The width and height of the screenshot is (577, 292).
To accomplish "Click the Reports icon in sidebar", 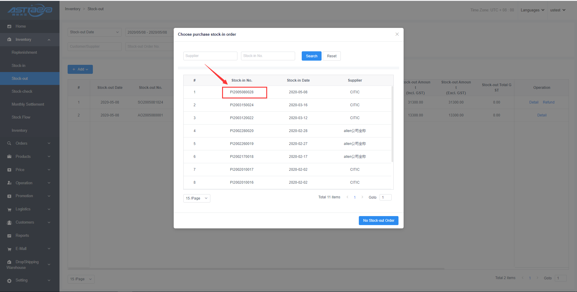I will (x=9, y=236).
